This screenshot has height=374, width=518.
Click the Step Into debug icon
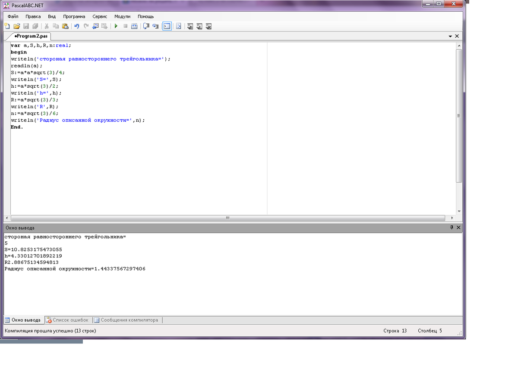(x=155, y=26)
